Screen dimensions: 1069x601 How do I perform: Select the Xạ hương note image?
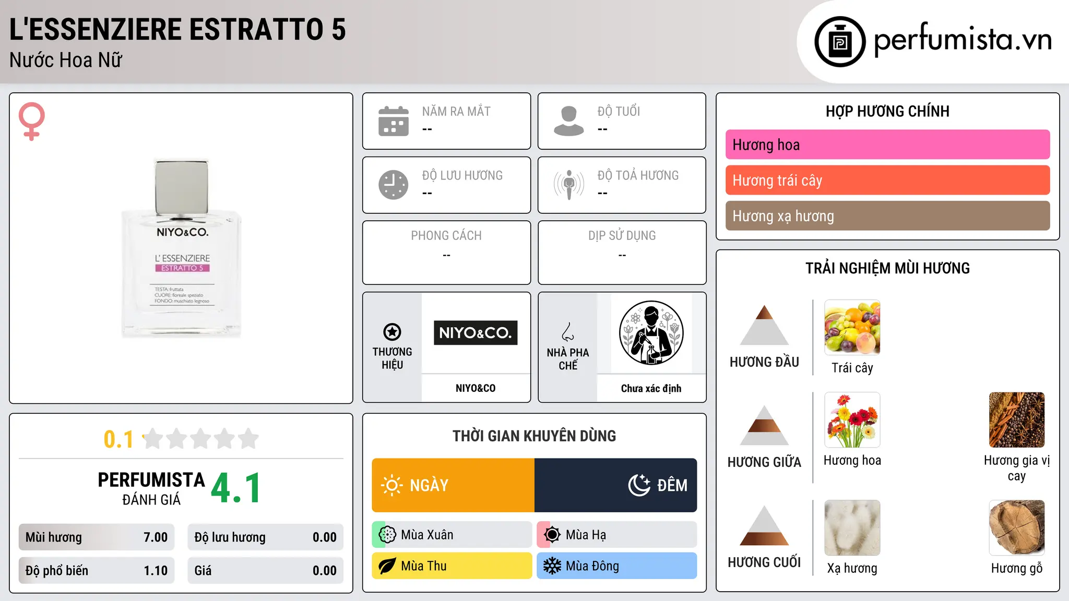[852, 528]
